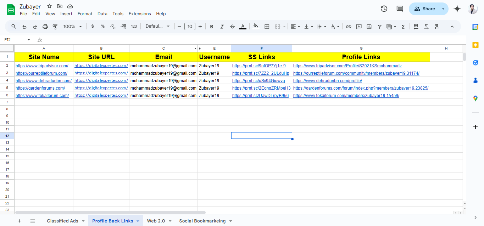Click the Share button
Image resolution: width=484 pixels, height=226 pixels.
pyautogui.click(x=424, y=9)
